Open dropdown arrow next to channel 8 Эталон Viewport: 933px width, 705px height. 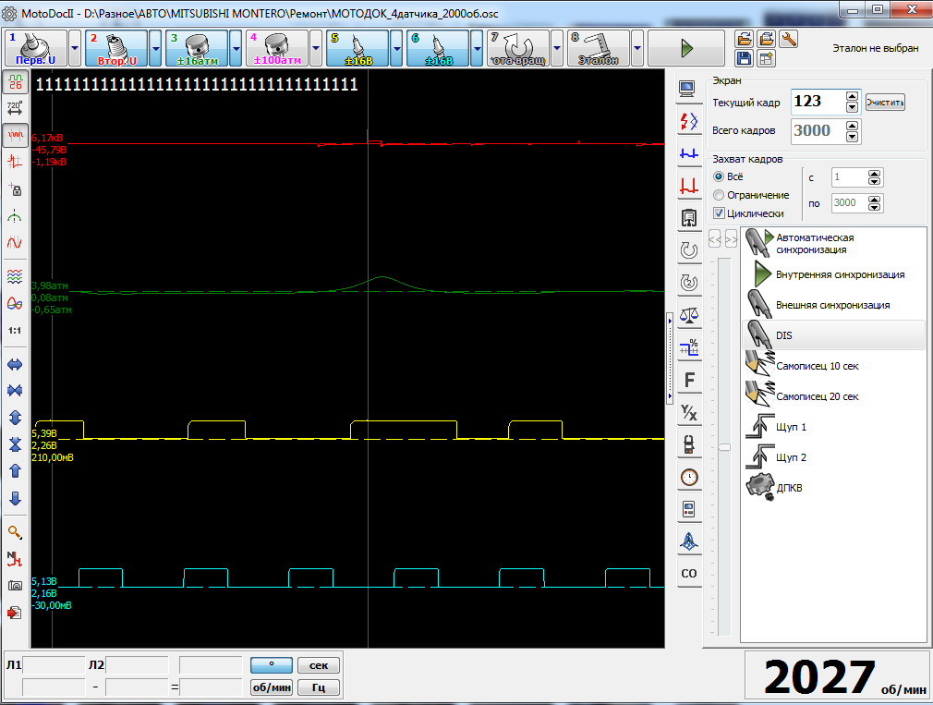(637, 48)
